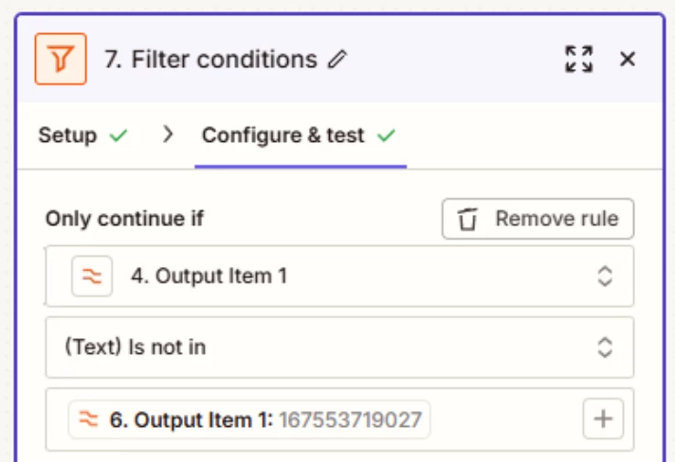Close the Filter conditions panel
This screenshot has width=675, height=462.
pos(628,59)
